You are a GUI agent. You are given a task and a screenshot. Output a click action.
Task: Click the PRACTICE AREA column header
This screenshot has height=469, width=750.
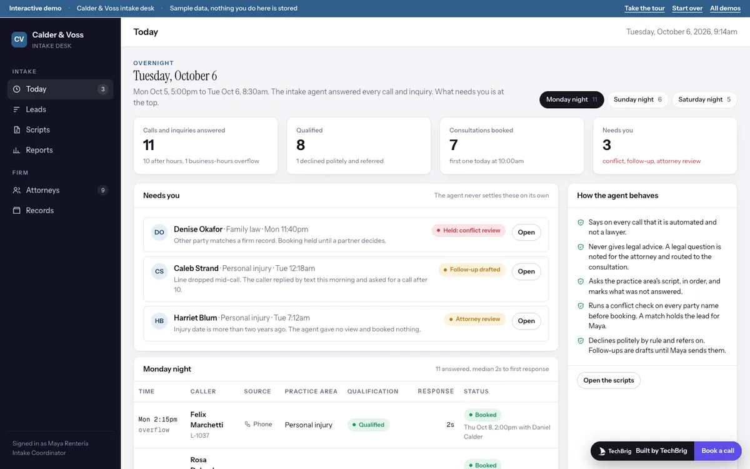tap(311, 391)
